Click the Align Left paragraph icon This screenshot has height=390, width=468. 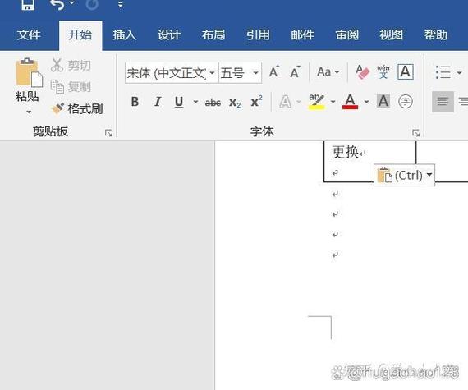tap(443, 102)
